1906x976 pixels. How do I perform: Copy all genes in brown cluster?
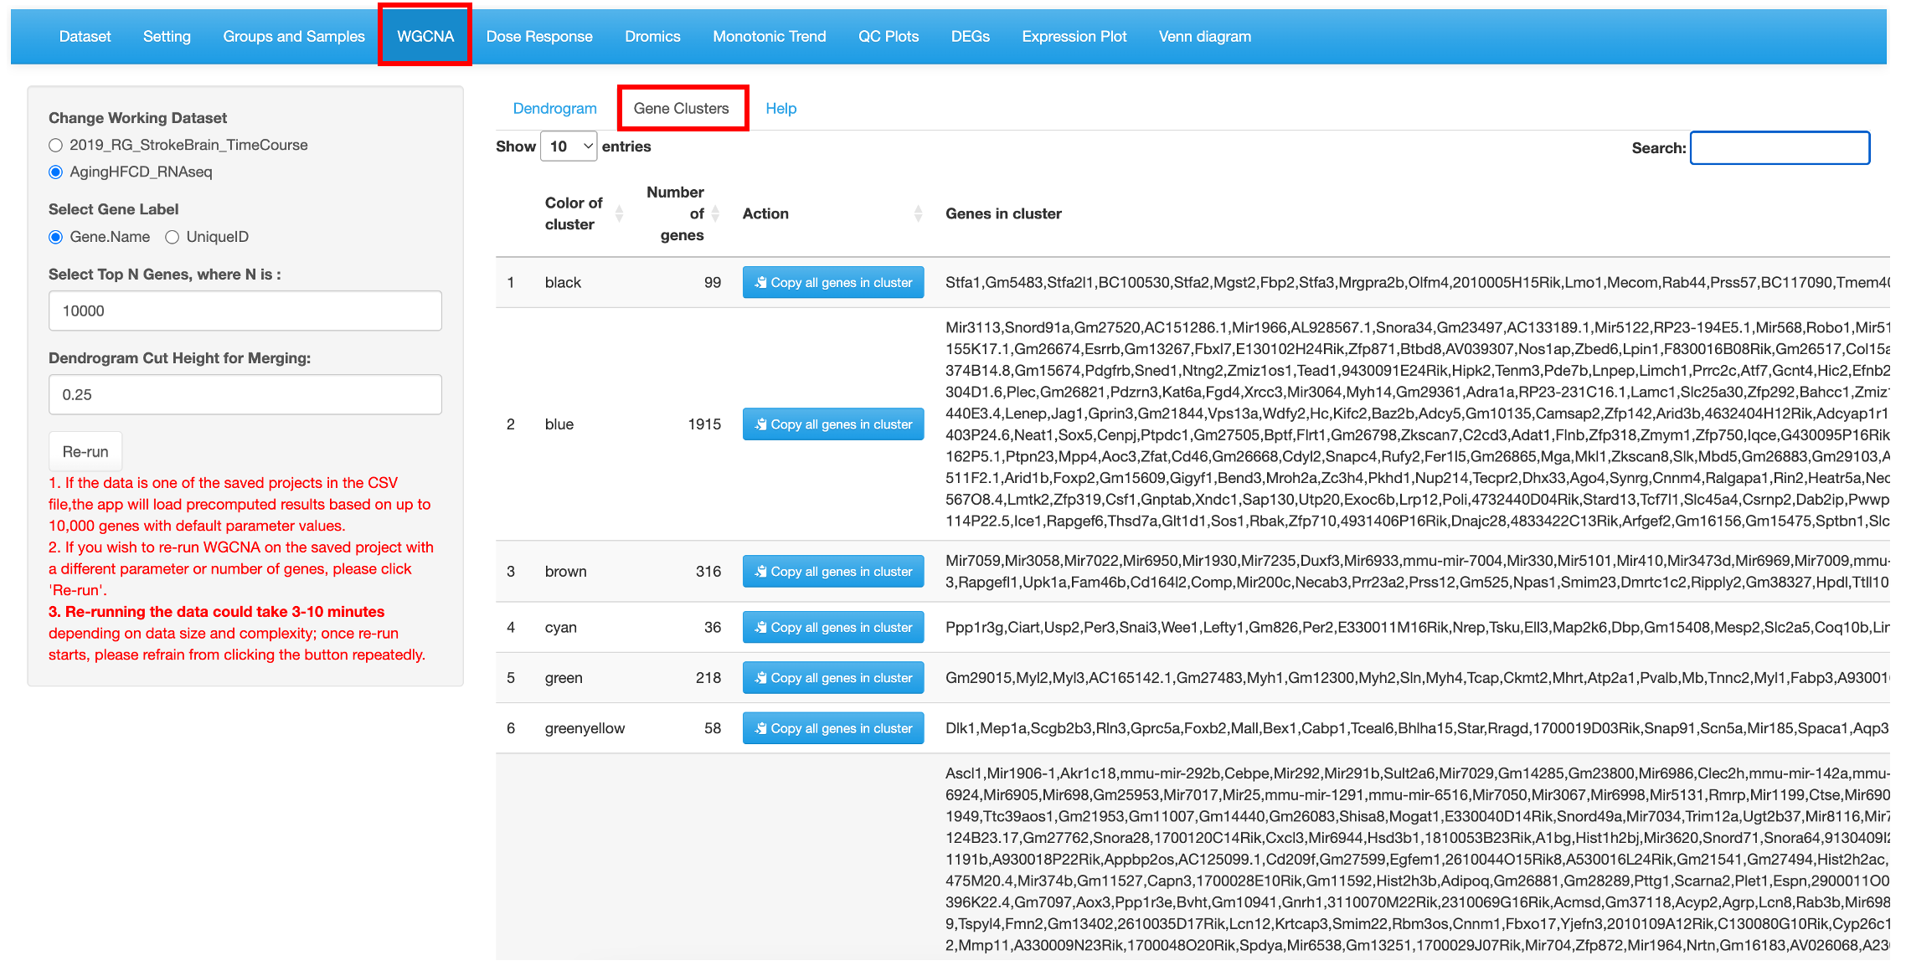(833, 572)
